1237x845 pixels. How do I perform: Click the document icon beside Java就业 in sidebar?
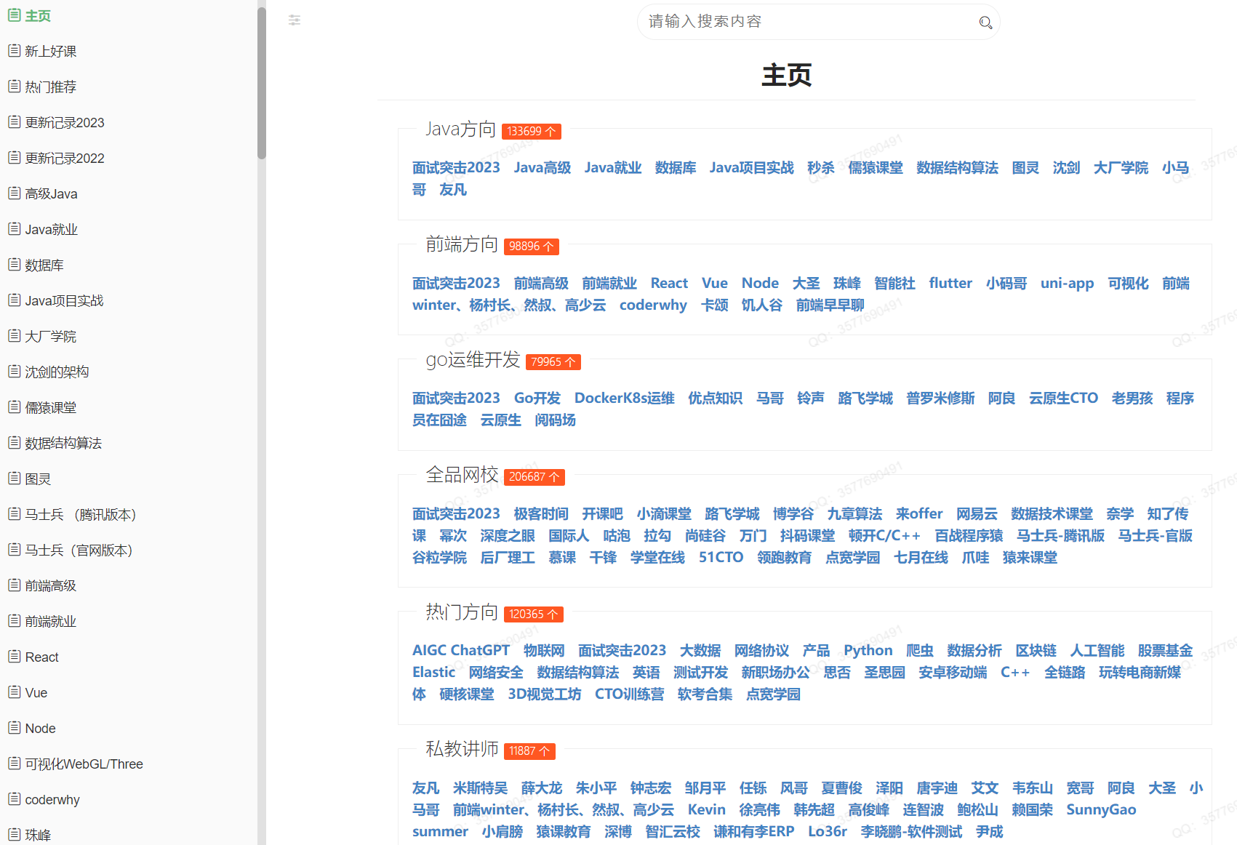(x=14, y=229)
